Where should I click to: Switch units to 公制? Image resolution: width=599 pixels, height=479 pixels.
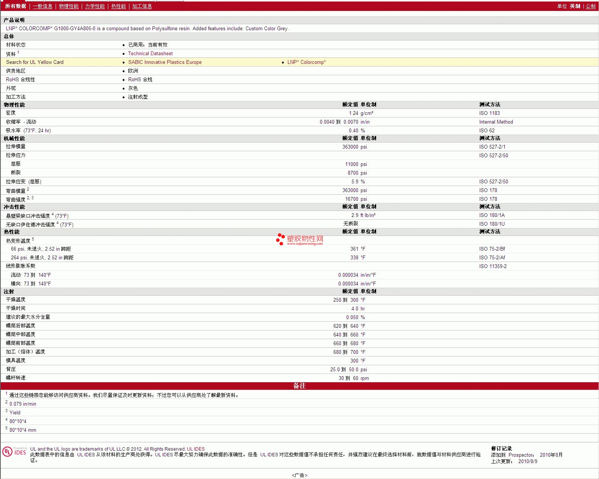591,6
